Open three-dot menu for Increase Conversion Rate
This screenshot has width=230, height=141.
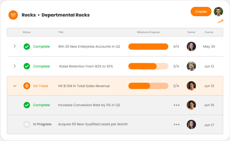click(x=176, y=105)
